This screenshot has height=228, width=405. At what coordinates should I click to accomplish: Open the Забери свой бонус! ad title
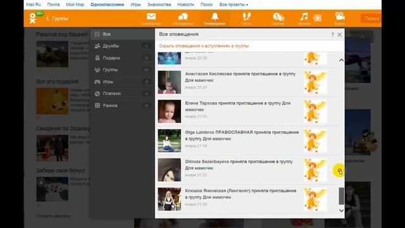[x=61, y=170]
